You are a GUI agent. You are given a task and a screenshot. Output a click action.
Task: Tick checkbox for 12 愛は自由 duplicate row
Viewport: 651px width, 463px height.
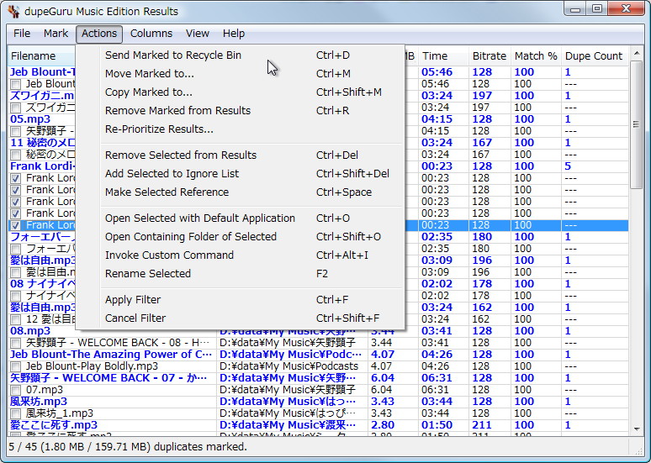[x=15, y=319]
